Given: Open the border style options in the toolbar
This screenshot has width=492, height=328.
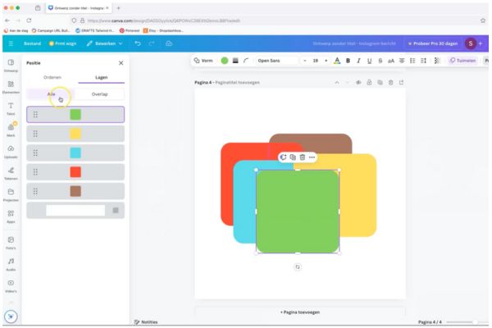Looking at the screenshot, I should [x=235, y=61].
